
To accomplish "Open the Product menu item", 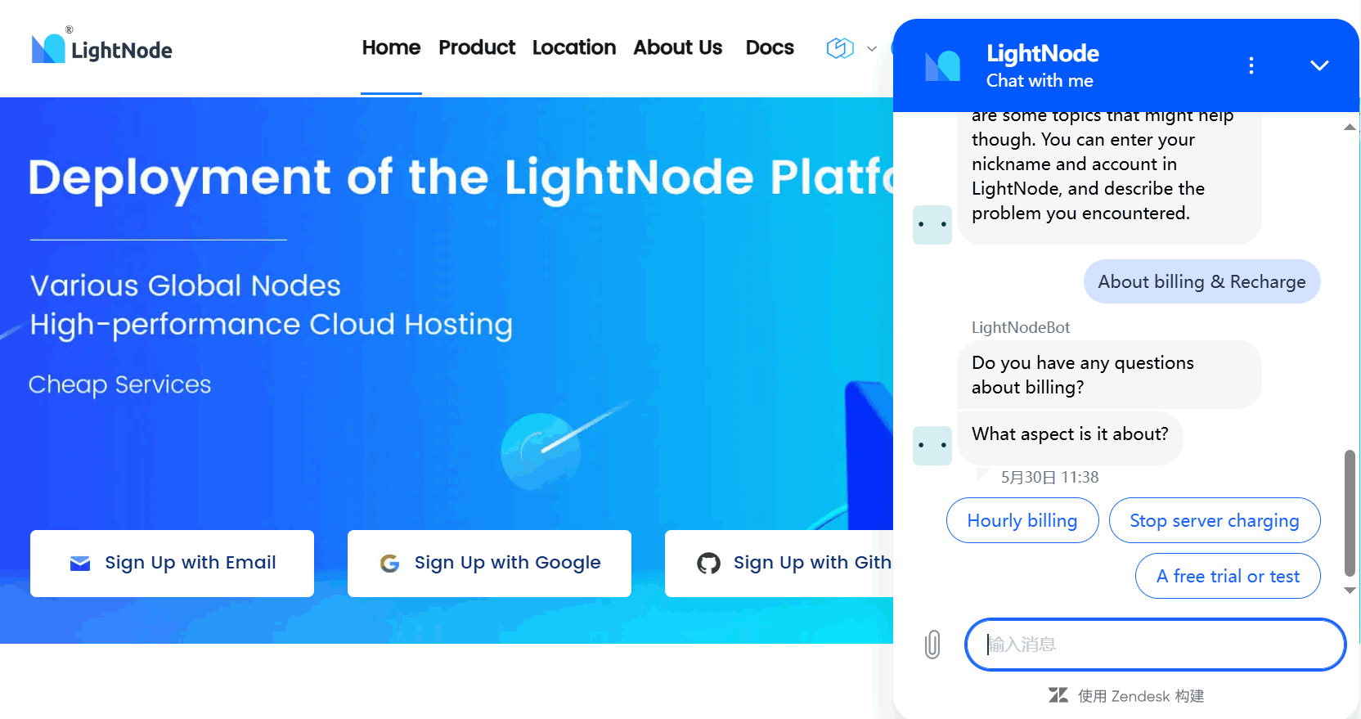I will click(x=477, y=47).
